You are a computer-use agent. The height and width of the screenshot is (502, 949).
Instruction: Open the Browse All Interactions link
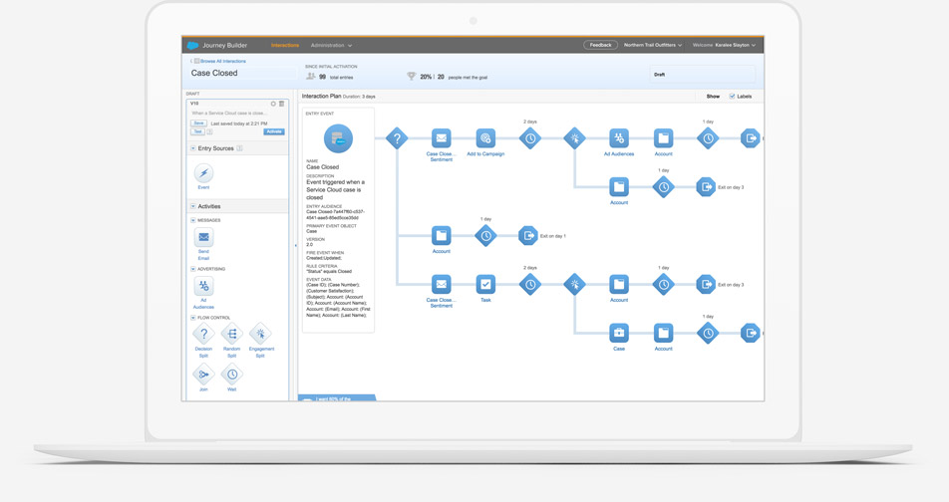[x=219, y=62]
